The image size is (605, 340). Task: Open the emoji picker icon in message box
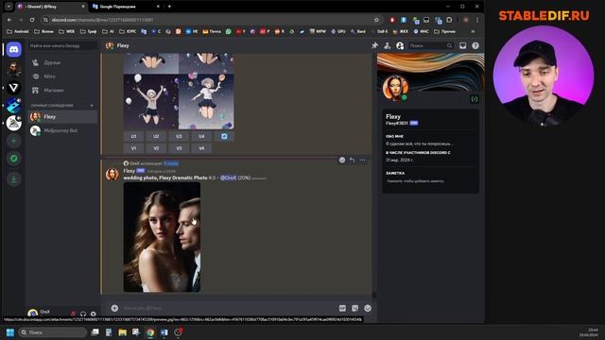tap(368, 308)
